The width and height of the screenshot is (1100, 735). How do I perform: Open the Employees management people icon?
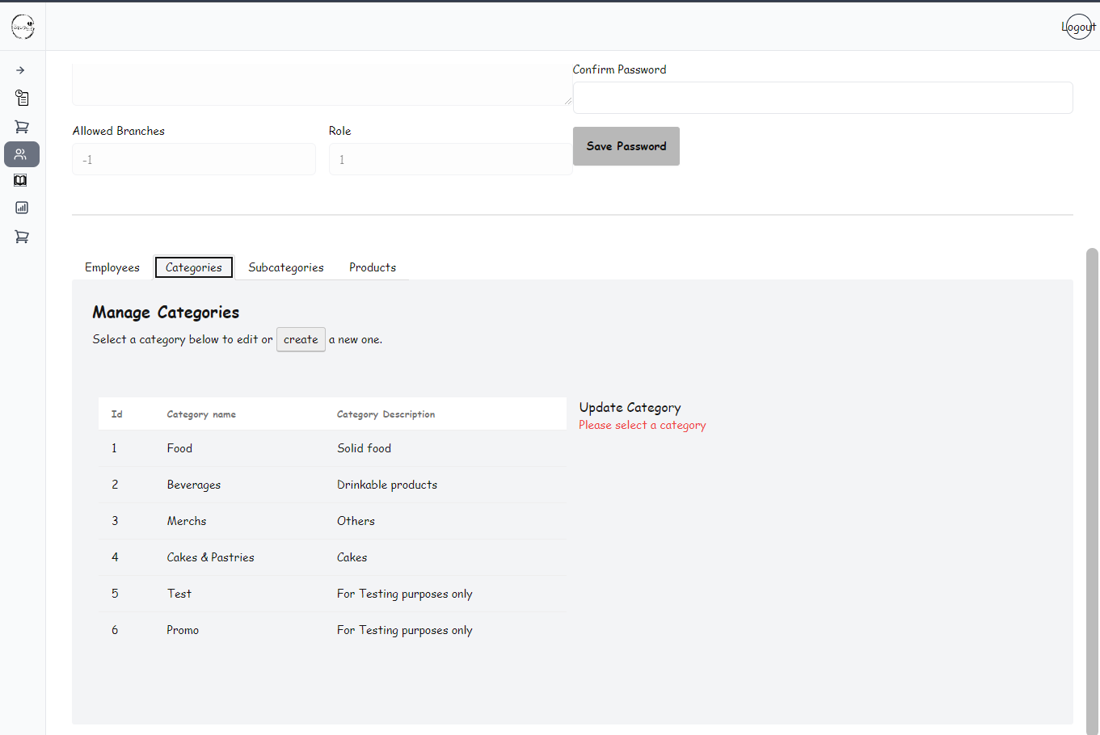(21, 154)
